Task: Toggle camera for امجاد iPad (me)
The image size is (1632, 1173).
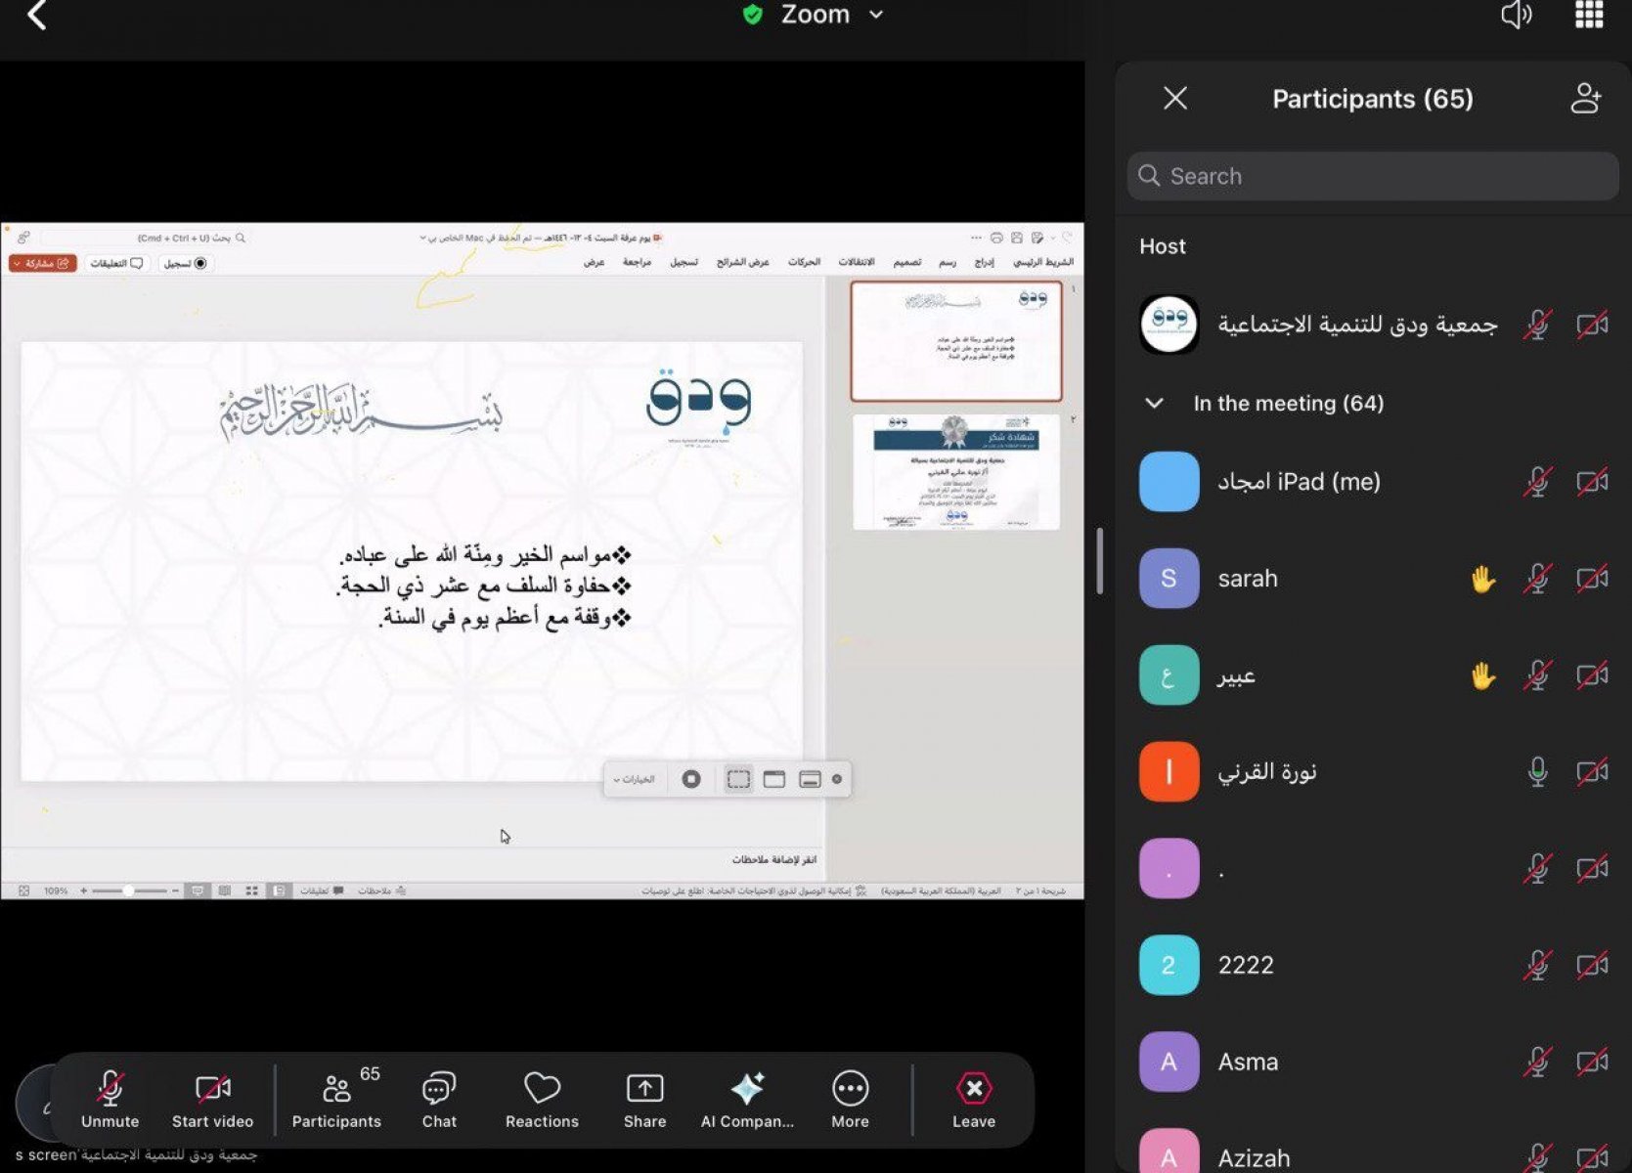Action: (1592, 481)
